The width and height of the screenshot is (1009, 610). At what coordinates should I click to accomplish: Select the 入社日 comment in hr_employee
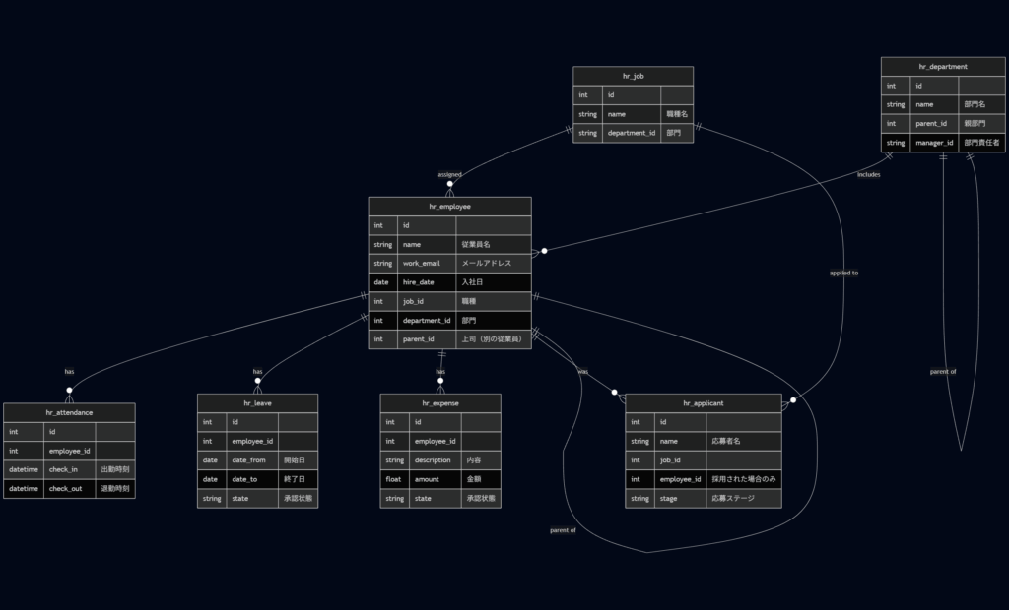pyautogui.click(x=494, y=282)
